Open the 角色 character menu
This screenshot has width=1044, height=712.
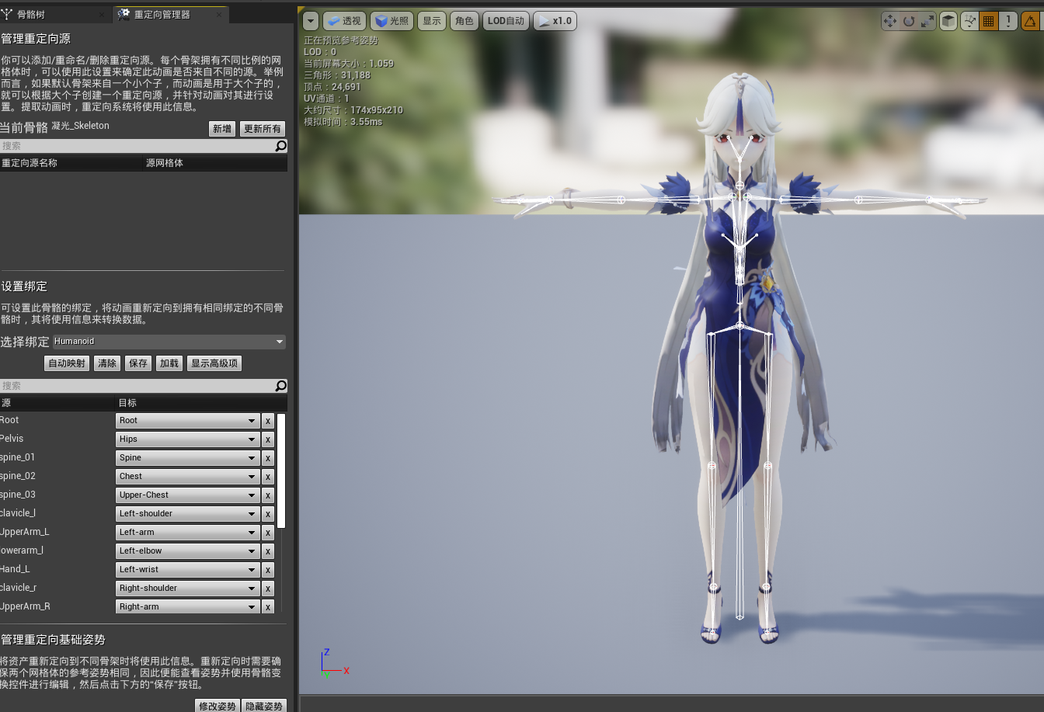click(x=465, y=21)
